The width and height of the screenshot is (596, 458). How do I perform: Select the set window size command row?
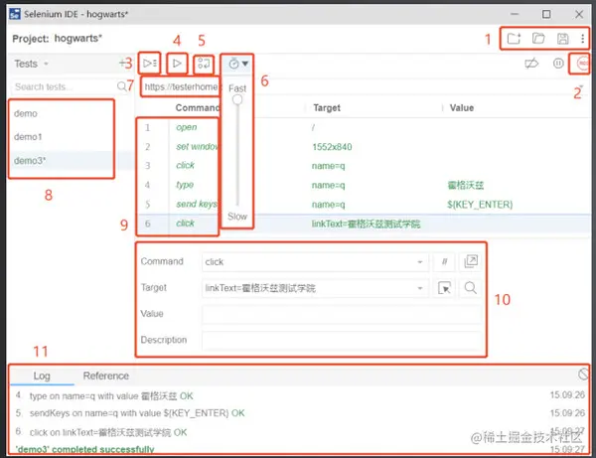point(363,147)
